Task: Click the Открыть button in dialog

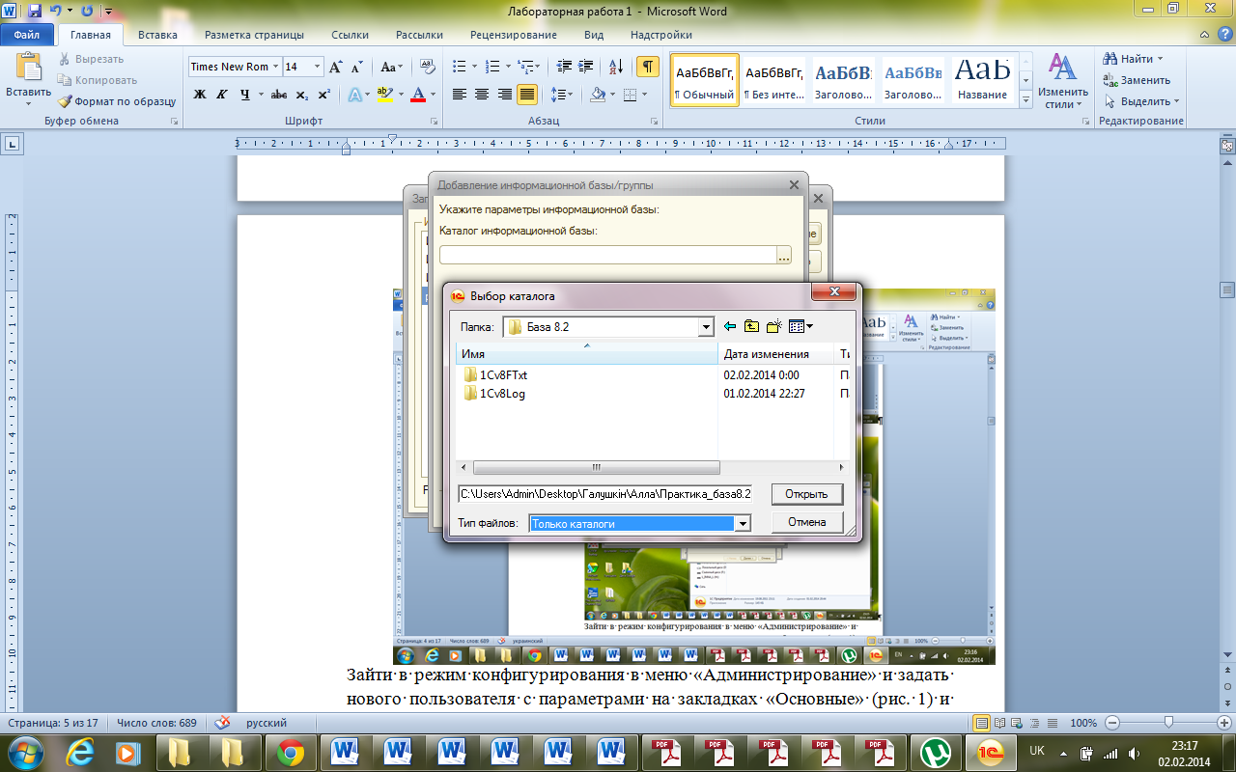Action: tap(806, 494)
